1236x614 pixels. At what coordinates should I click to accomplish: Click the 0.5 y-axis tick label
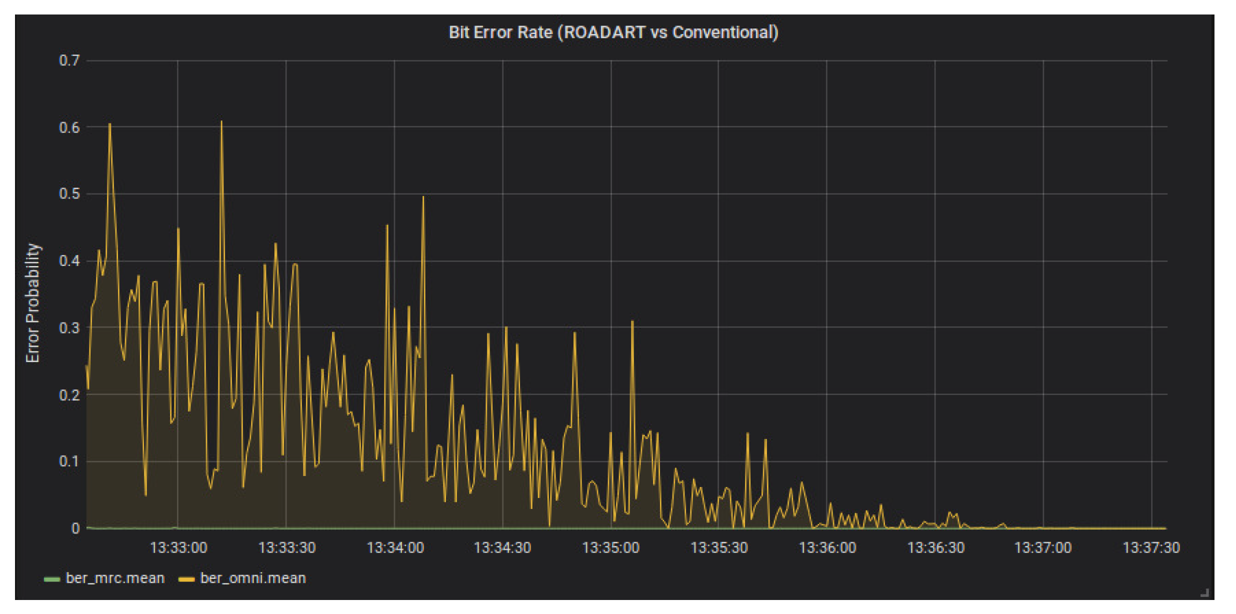click(69, 194)
